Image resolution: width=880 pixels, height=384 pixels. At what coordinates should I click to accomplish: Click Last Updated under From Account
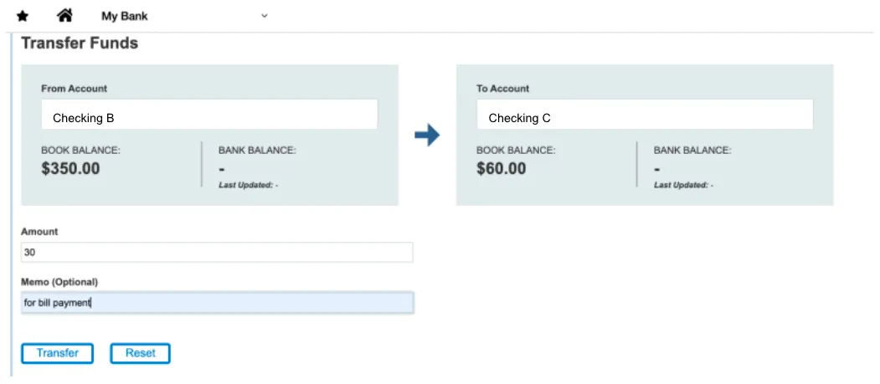coord(249,185)
